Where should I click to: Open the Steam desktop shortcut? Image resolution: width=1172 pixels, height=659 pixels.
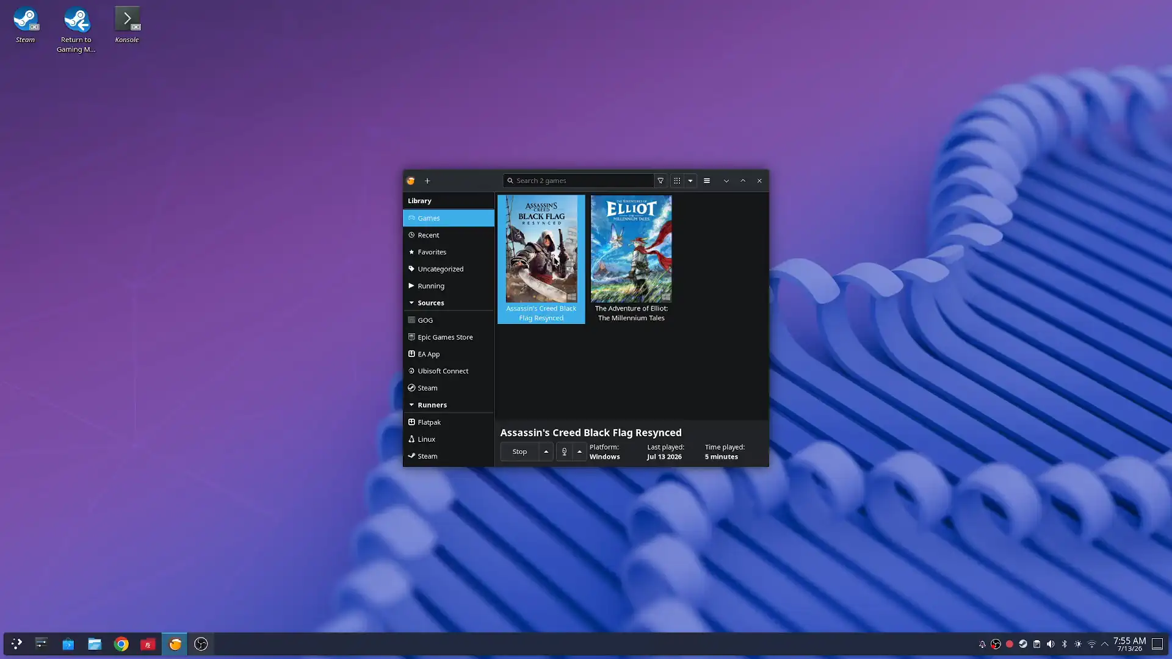point(26,25)
